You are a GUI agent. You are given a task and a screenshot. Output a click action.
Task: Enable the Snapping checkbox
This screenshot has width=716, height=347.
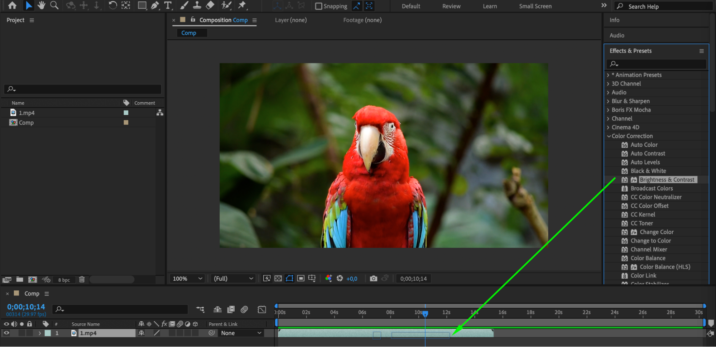318,6
